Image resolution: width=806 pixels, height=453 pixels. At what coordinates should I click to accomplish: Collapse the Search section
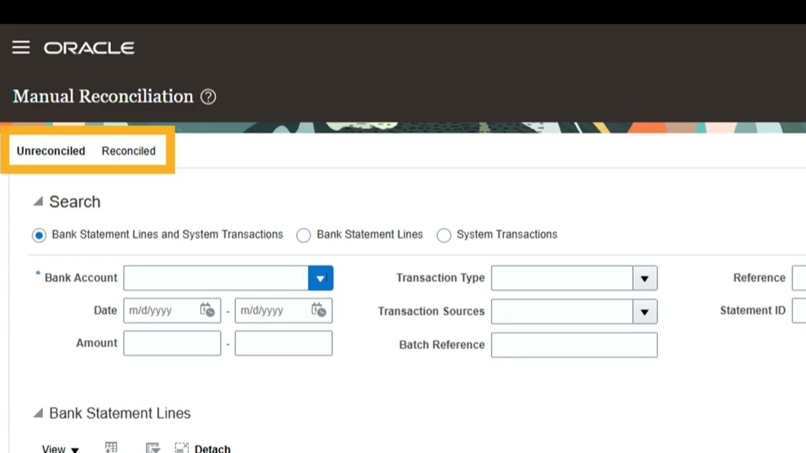[x=38, y=201]
